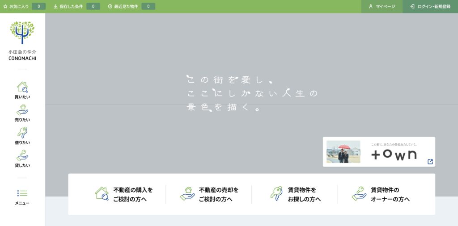The image size is (458, 226).
Task: Click 小田急の仲介 CONOMACHI site name text
Action: pyautogui.click(x=22, y=55)
